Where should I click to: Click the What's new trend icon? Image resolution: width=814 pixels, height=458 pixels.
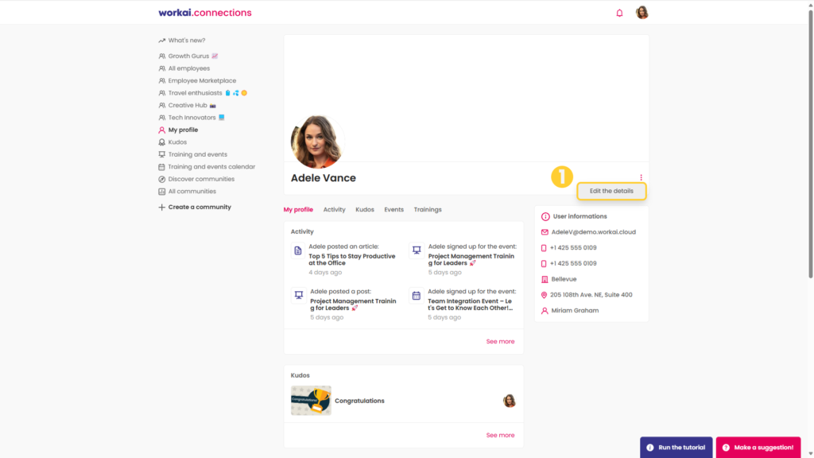(x=162, y=41)
